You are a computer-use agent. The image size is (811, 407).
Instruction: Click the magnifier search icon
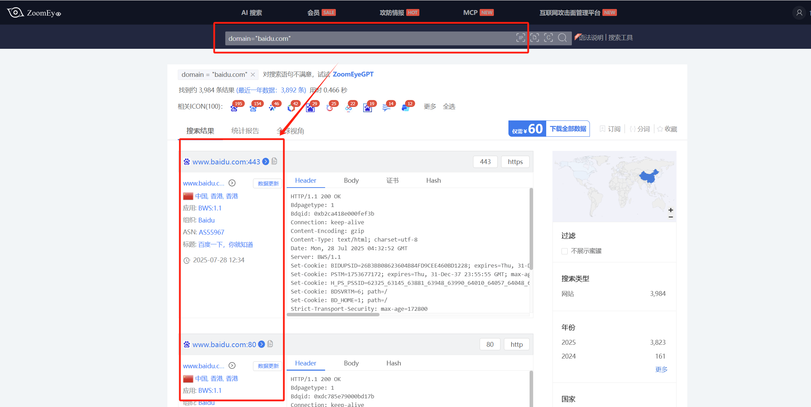[x=562, y=38]
